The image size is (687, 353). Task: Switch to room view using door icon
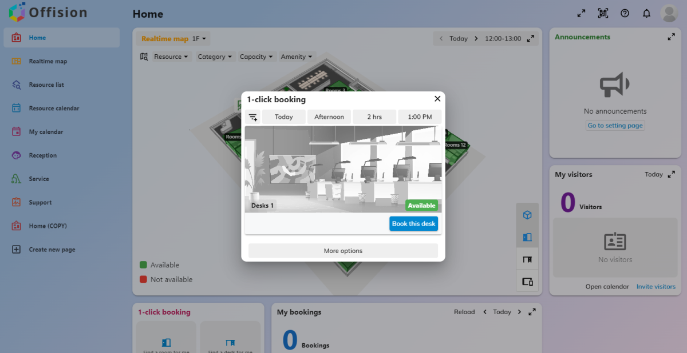527,236
